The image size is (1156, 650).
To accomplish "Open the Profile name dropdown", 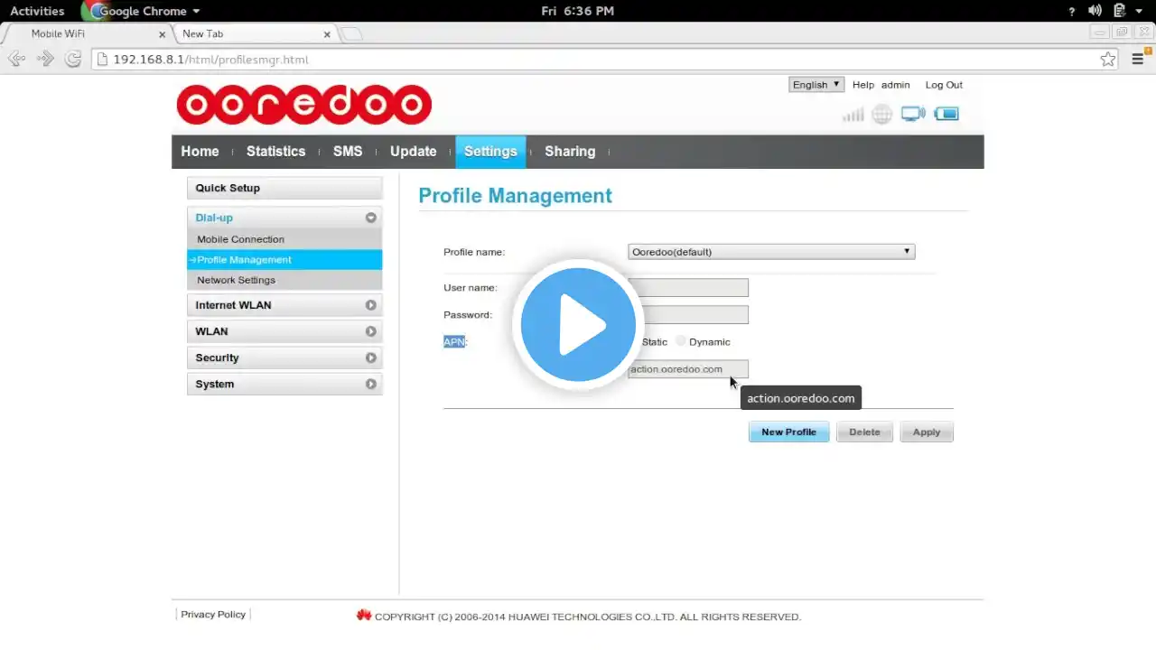I will point(771,252).
